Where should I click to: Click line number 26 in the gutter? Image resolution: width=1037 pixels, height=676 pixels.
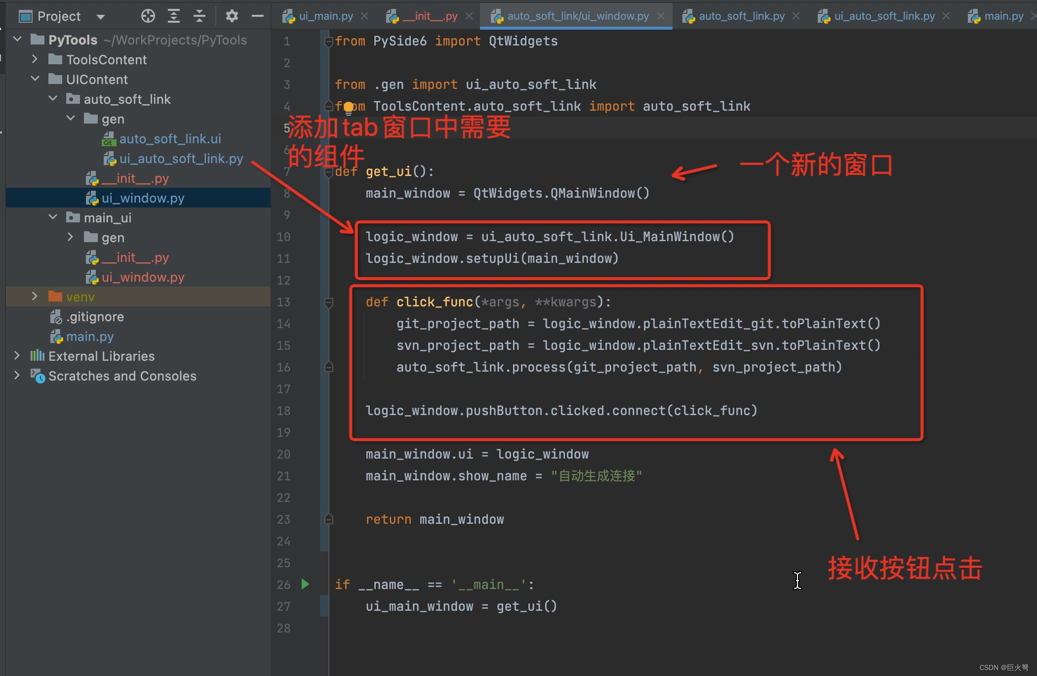[x=283, y=585]
